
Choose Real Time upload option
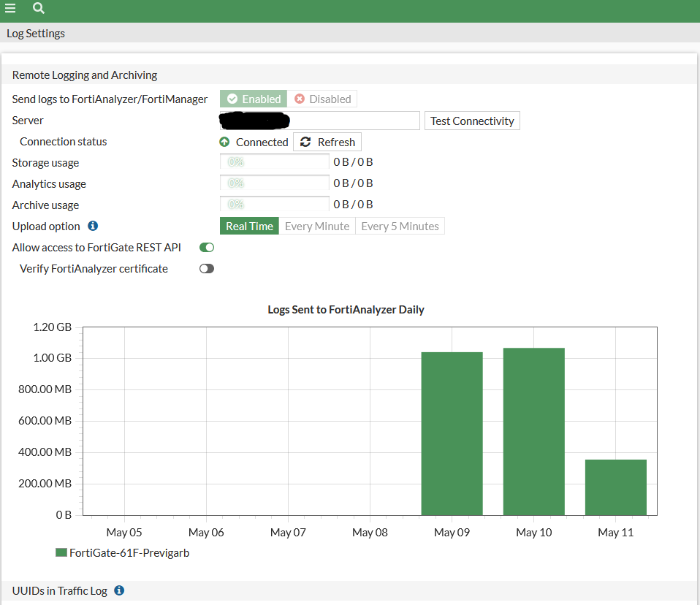pyautogui.click(x=249, y=227)
